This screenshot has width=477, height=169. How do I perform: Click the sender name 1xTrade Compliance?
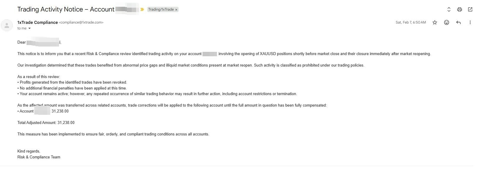[x=37, y=22]
